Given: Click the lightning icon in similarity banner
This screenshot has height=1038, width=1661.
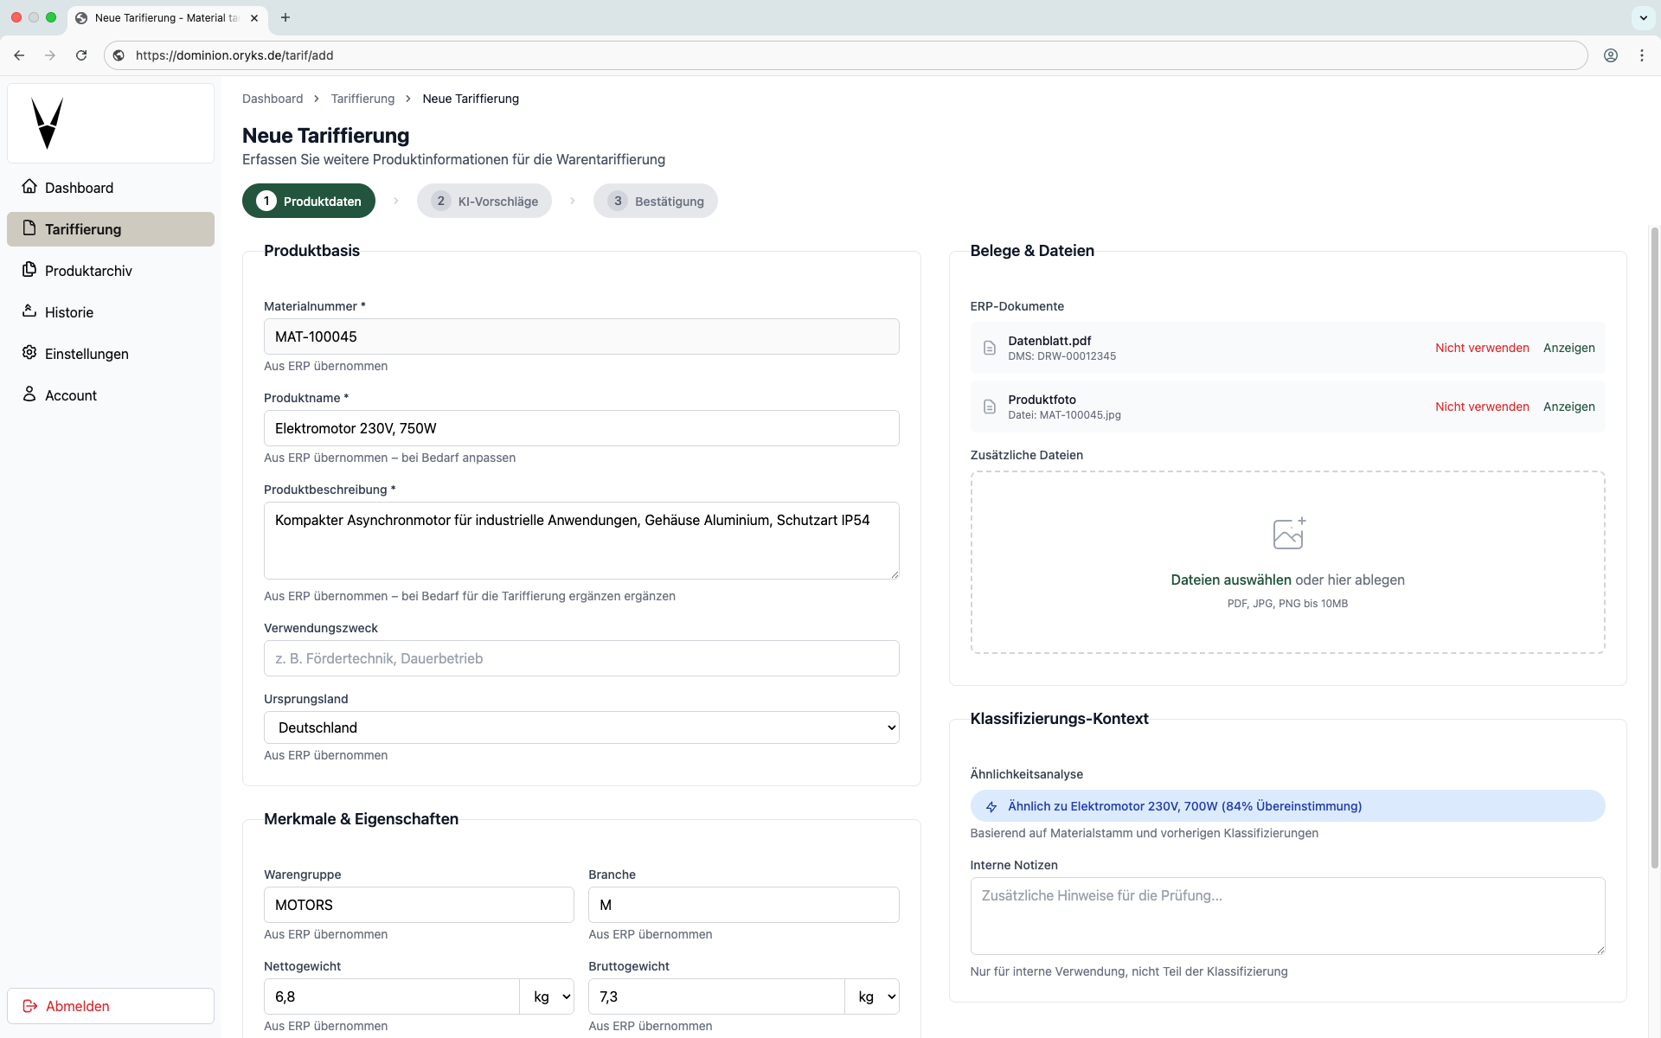Looking at the screenshot, I should tap(991, 806).
